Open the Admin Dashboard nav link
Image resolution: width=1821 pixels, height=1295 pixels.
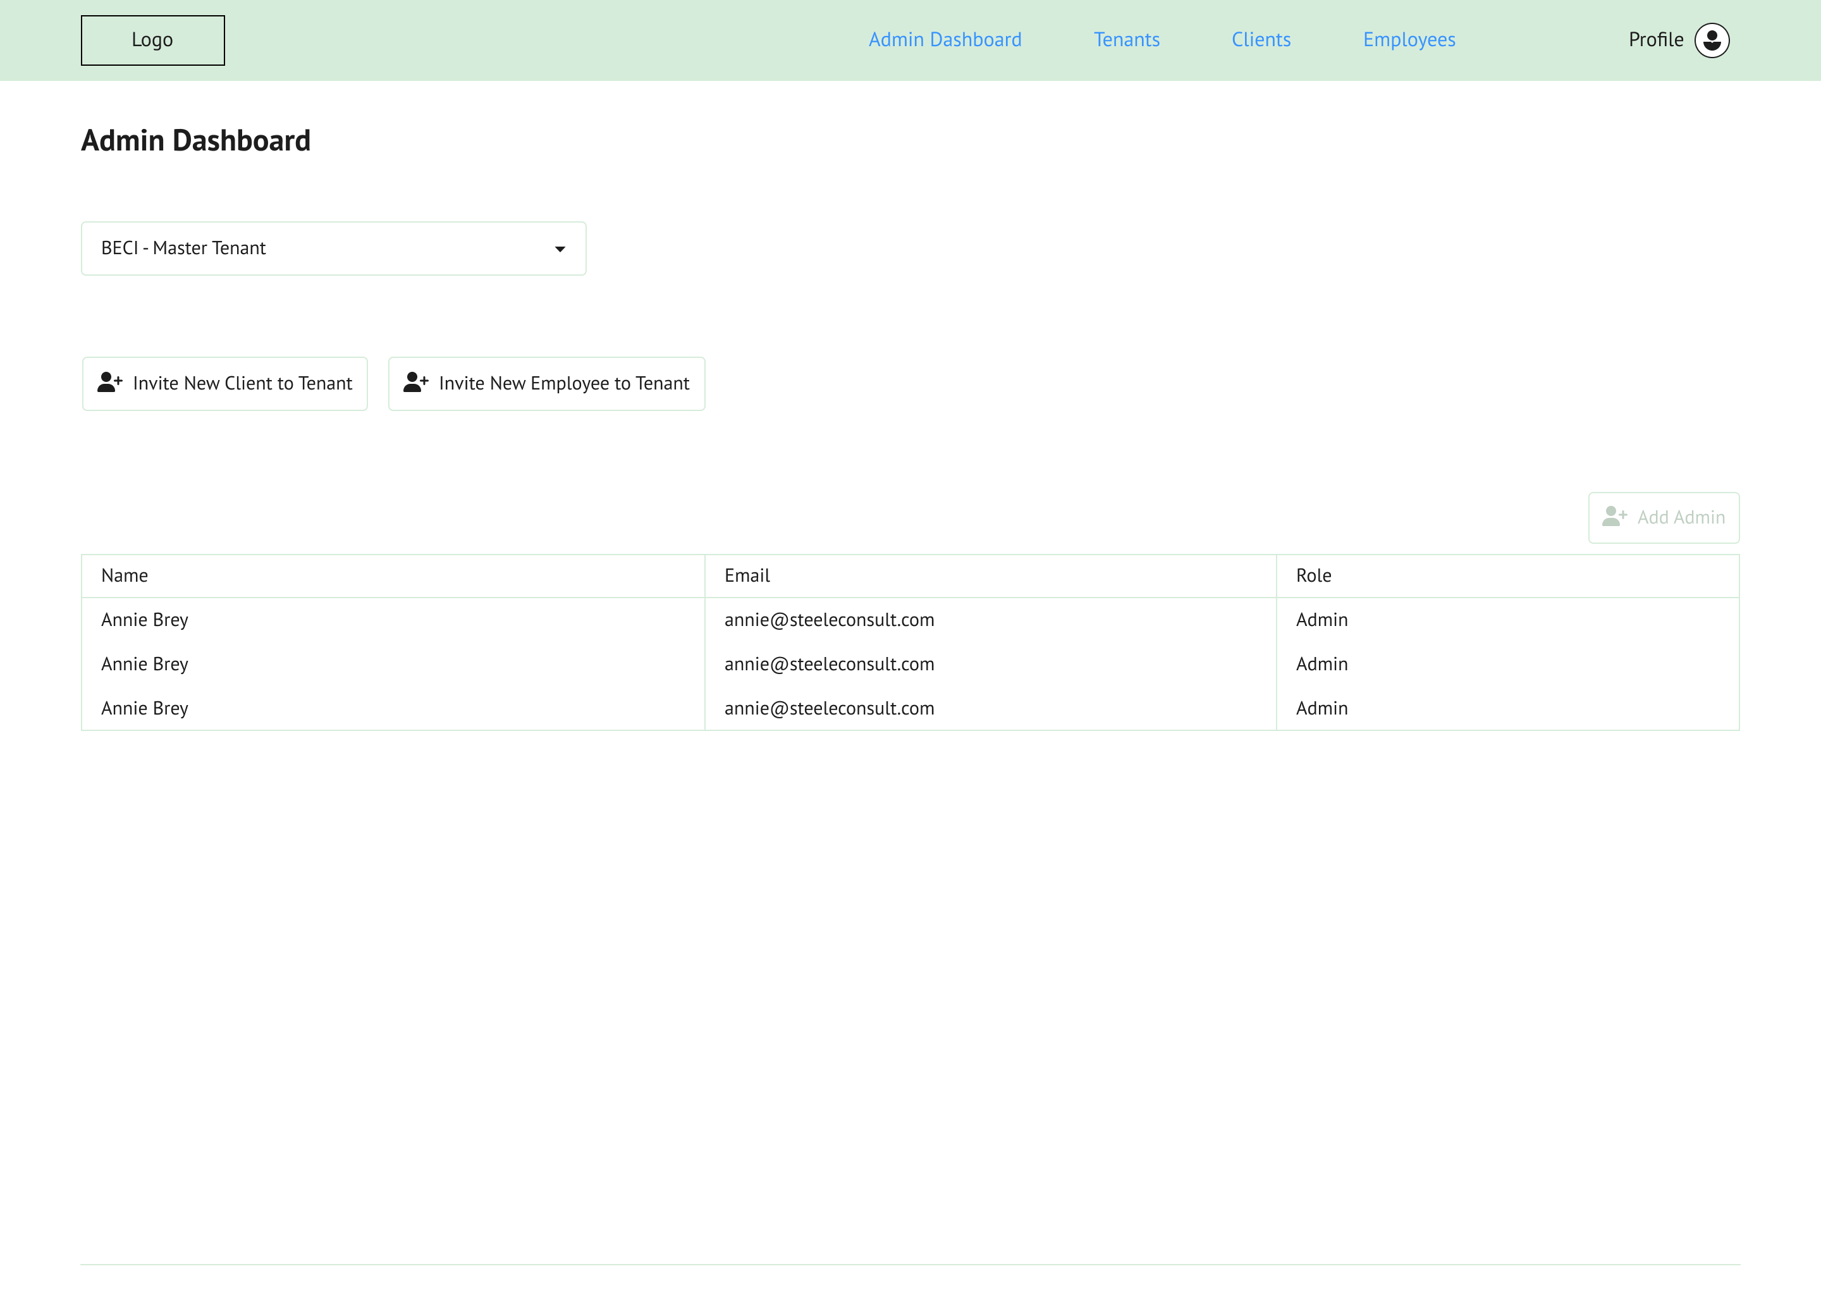point(945,40)
